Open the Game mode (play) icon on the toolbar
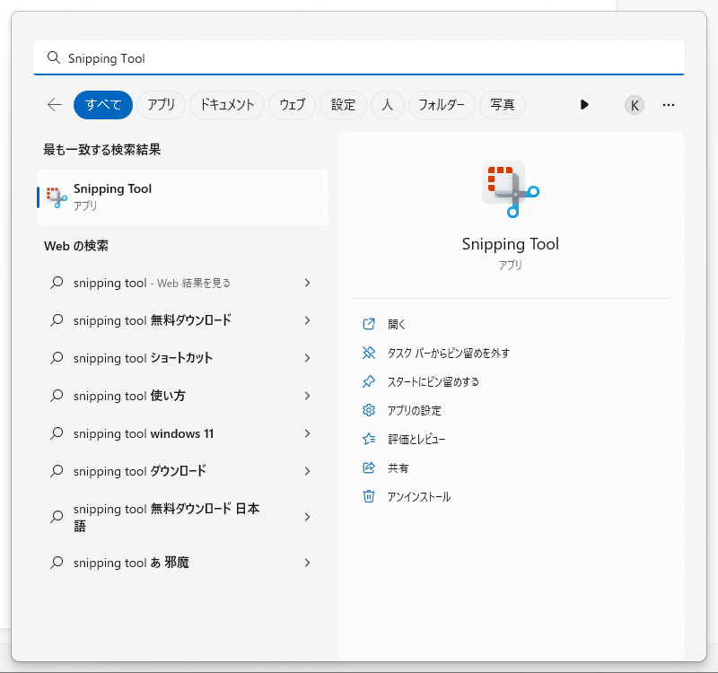The image size is (718, 673). (x=584, y=105)
